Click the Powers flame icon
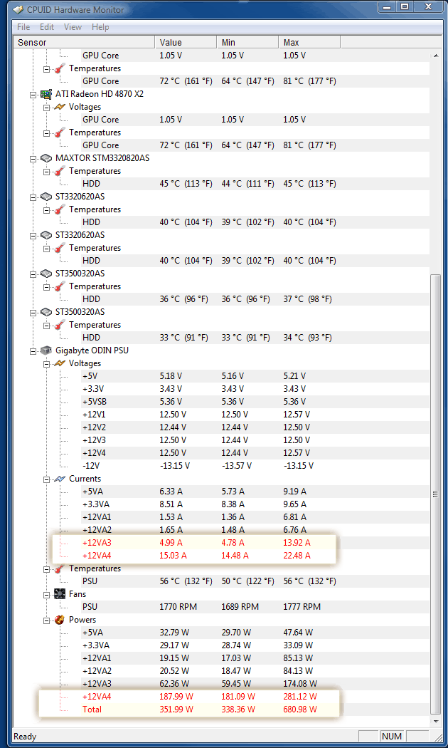Viewport: 448px width, 748px height. click(60, 620)
